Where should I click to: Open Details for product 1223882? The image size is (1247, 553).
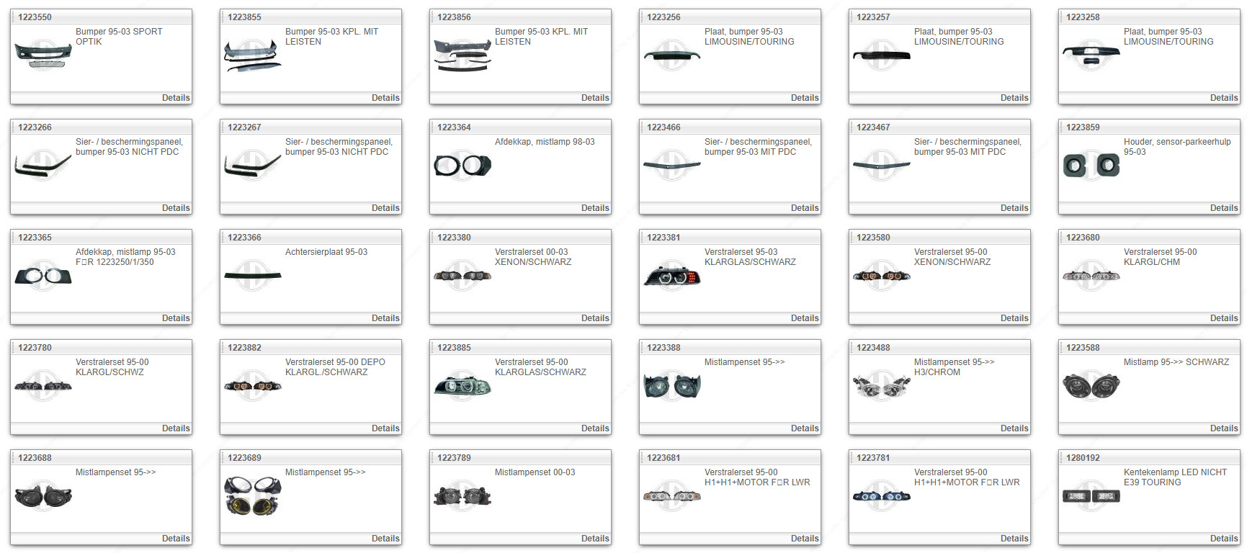click(385, 428)
